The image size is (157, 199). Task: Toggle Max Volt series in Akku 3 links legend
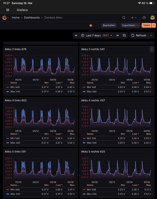[x=15, y=92]
